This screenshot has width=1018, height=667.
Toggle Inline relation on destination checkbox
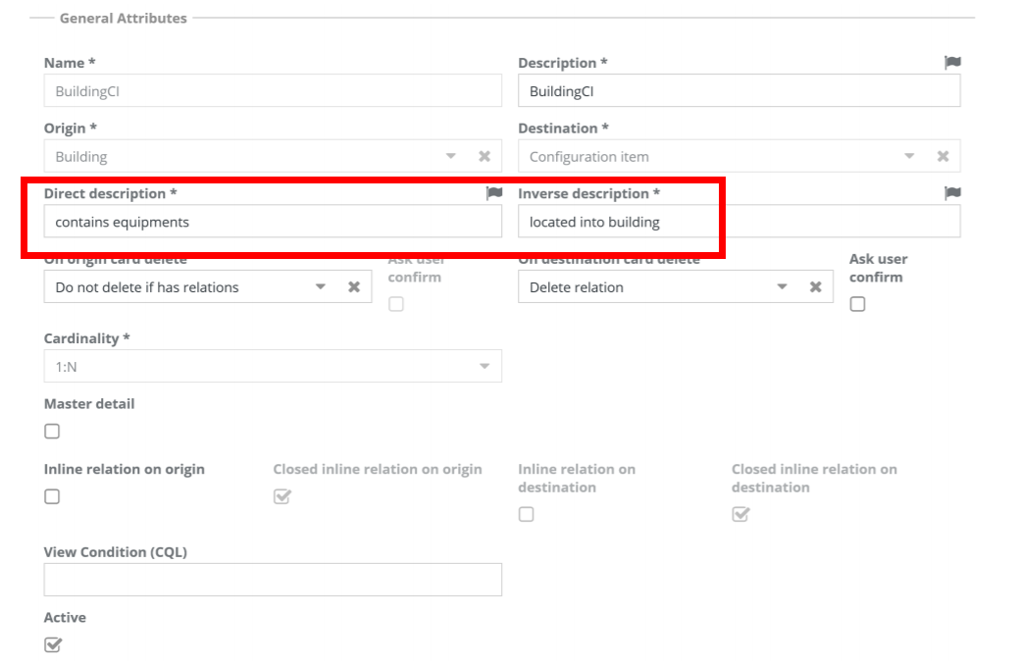point(526,514)
